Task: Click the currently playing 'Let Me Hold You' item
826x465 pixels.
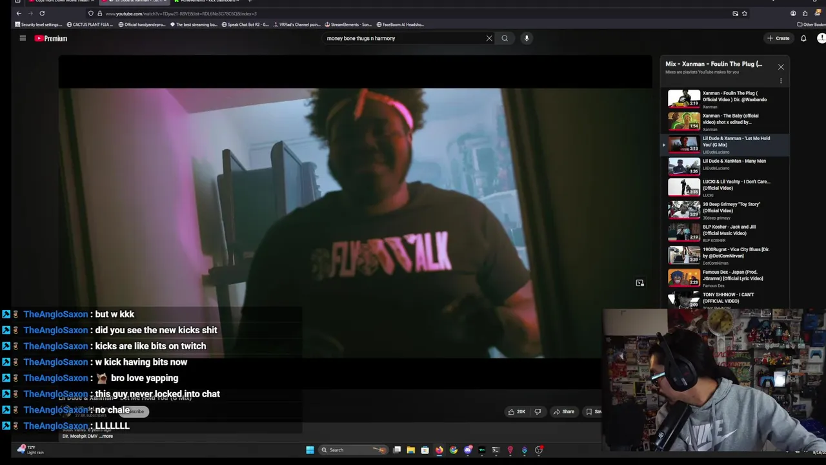Action: coord(725,144)
